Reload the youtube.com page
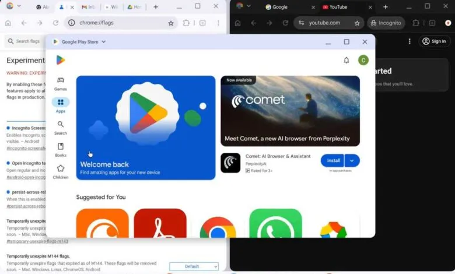 [x=285, y=23]
